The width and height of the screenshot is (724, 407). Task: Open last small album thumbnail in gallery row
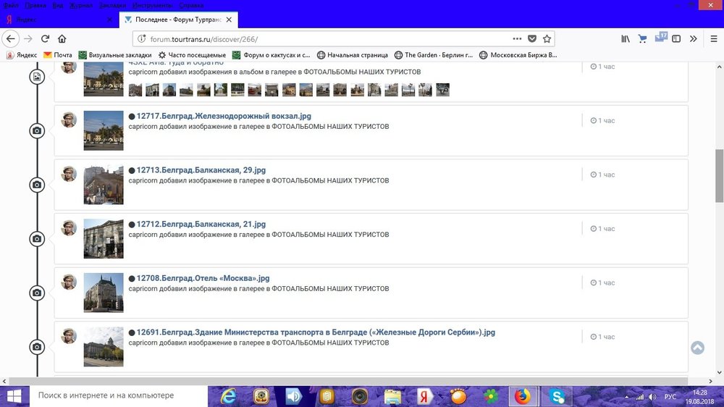(x=442, y=90)
